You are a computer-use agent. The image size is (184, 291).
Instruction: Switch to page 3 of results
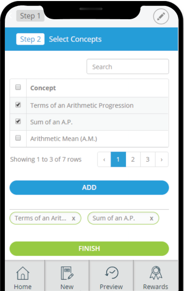click(x=148, y=159)
